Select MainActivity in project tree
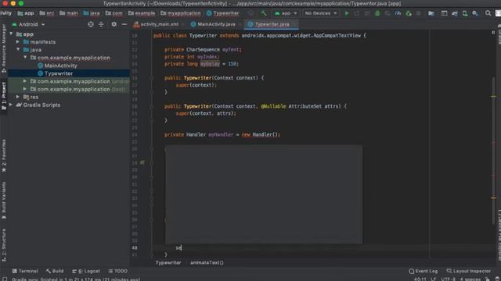 tap(61, 66)
